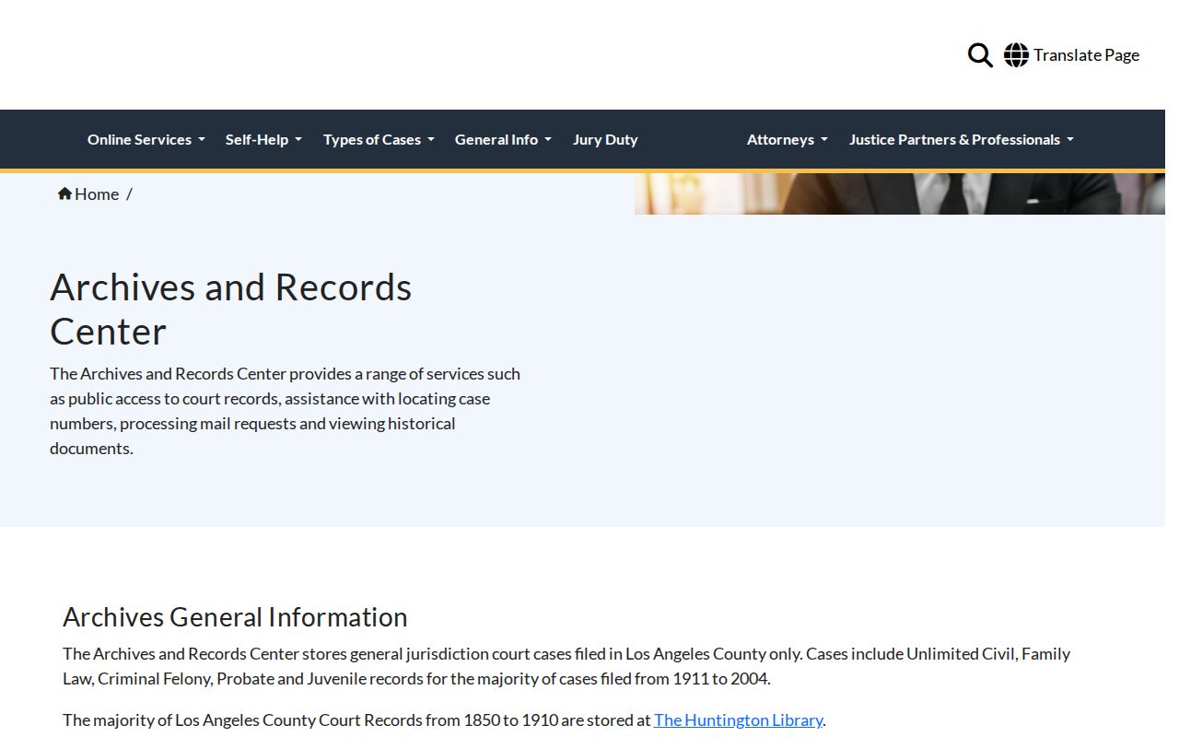
Task: Expand the Self-Help dropdown
Action: pos(263,140)
